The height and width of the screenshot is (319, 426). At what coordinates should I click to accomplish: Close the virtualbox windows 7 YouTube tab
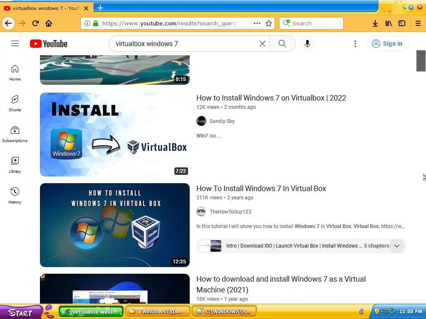[86, 8]
